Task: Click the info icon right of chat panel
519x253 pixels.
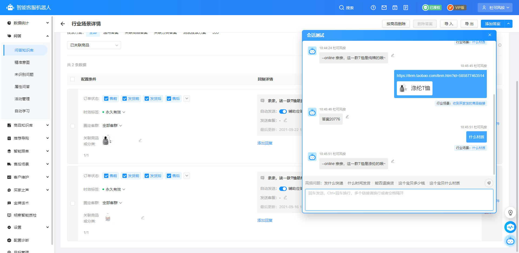Action: (x=500, y=45)
